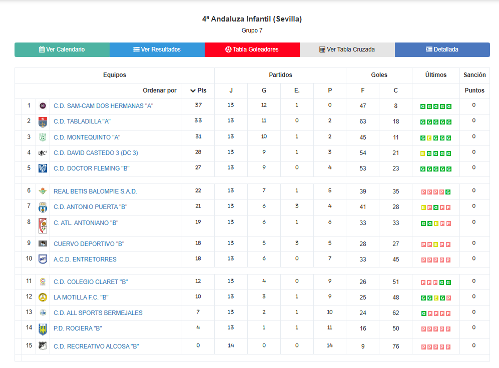The image size is (499, 368).
Task: Open C.D. RECREATIVO ALCOSA "B" link
Action: [x=96, y=346]
